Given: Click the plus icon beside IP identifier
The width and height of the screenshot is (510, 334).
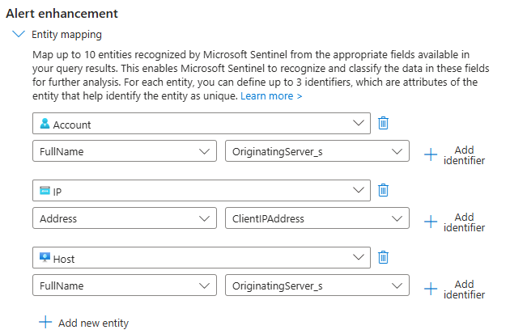Looking at the screenshot, I should pyautogui.click(x=431, y=222).
